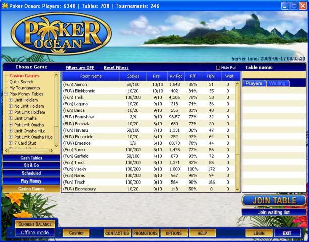Click the HELP button
Image resolution: width=309 pixels, height=242 pixels.
[202, 233]
